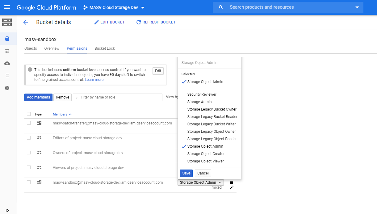Click the Type column header
The height and width of the screenshot is (214, 377).
tap(38, 114)
